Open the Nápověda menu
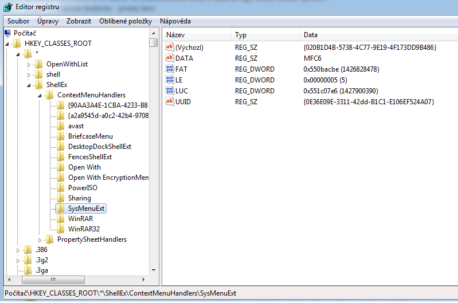 pos(175,21)
